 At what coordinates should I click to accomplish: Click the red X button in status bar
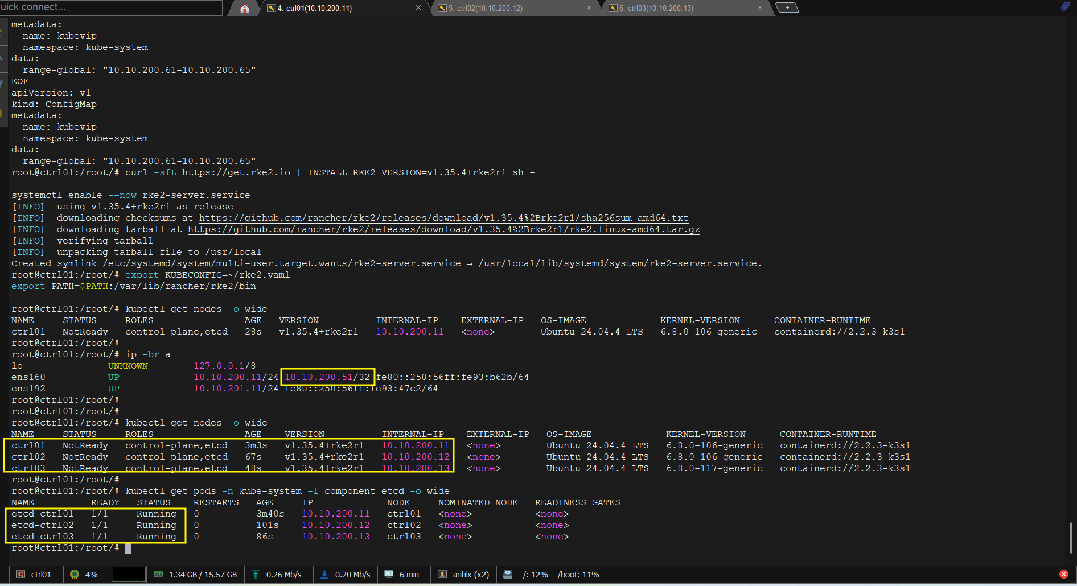click(1063, 574)
